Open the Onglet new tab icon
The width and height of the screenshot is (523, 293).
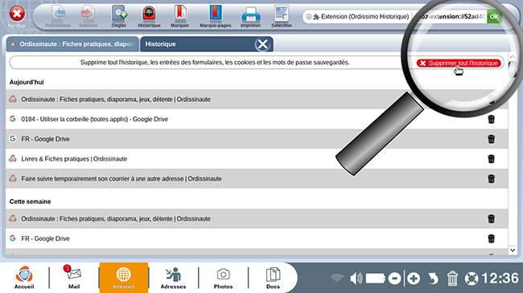click(x=119, y=16)
